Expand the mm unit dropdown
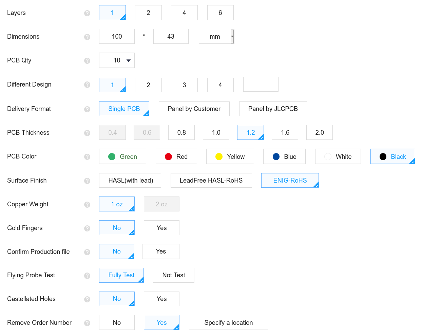Screen dimensions: 422x336 [x=216, y=36]
